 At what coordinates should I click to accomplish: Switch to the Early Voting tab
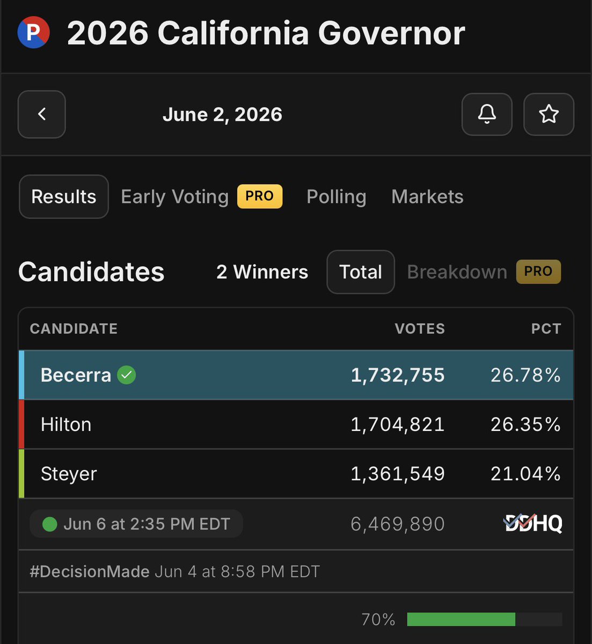pyautogui.click(x=175, y=196)
